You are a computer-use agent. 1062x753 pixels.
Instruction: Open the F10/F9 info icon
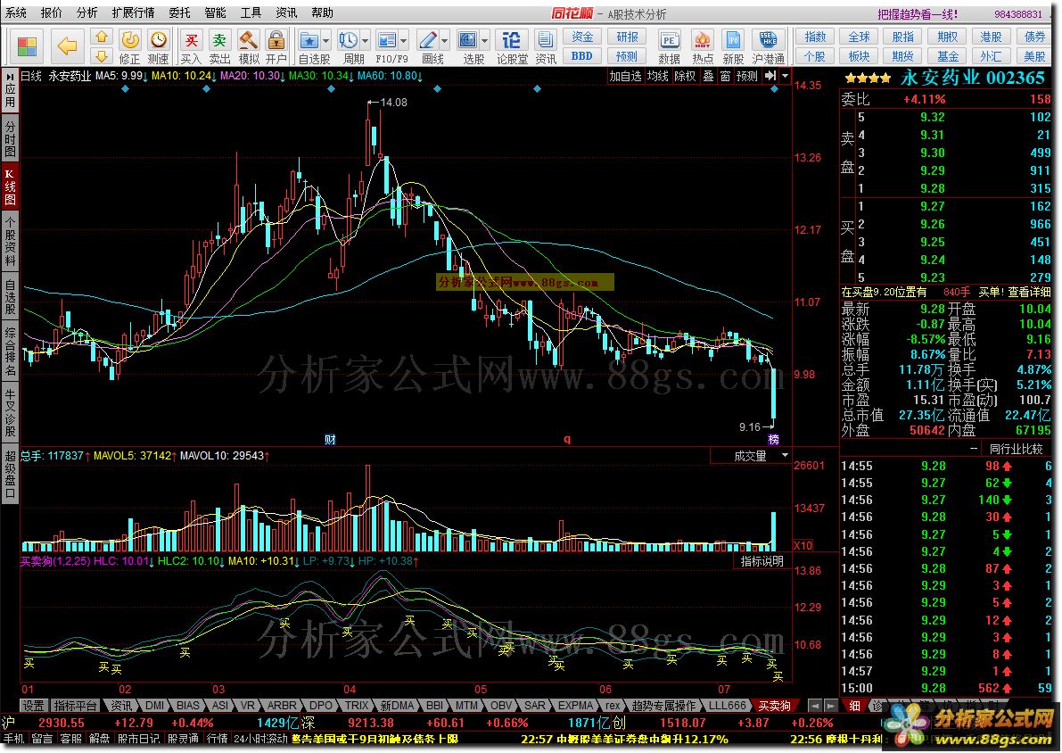tap(386, 40)
